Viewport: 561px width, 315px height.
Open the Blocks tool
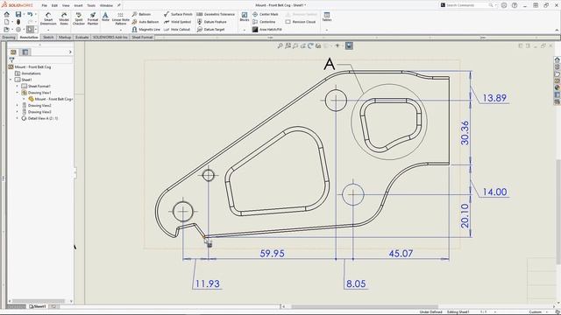pyautogui.click(x=245, y=17)
